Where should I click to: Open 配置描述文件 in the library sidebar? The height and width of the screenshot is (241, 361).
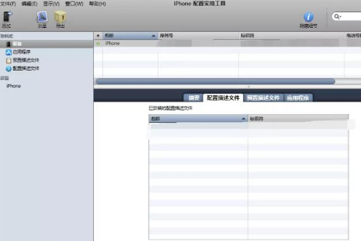click(x=25, y=69)
